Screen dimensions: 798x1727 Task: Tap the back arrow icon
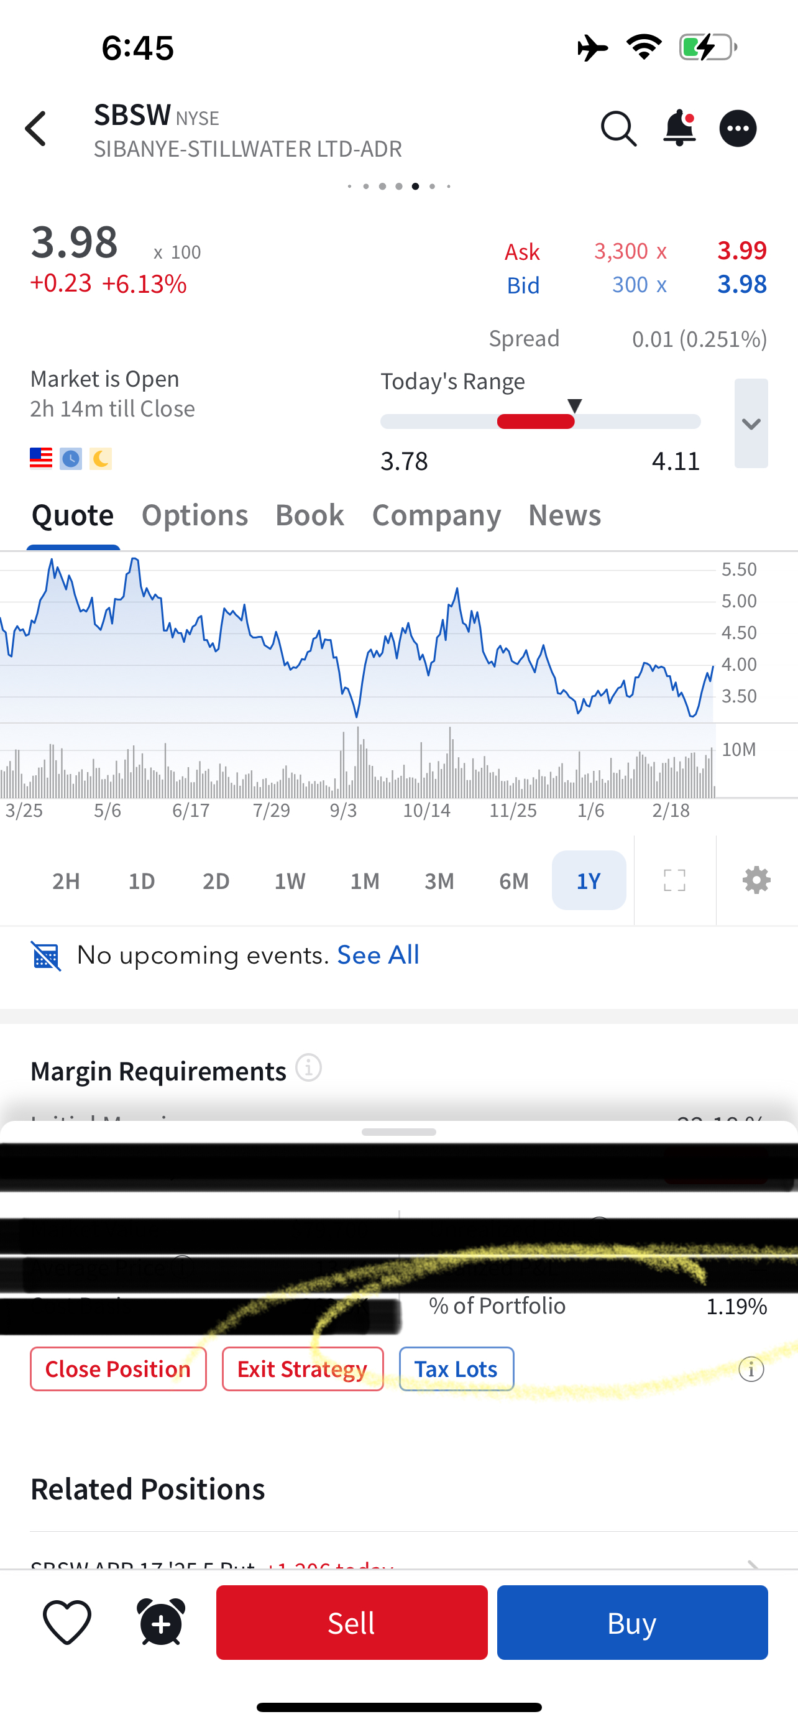pos(36,129)
